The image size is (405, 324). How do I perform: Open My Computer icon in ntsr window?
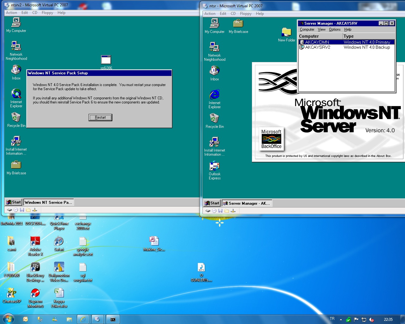coord(215,26)
